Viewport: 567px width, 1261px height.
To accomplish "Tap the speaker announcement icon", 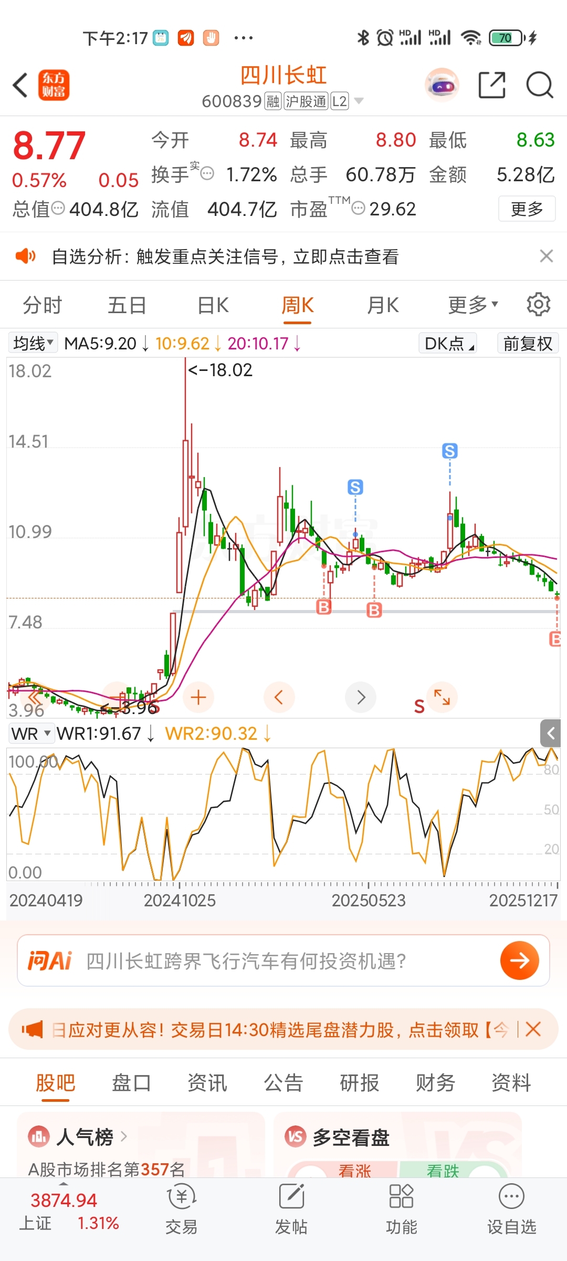I will pos(25,256).
